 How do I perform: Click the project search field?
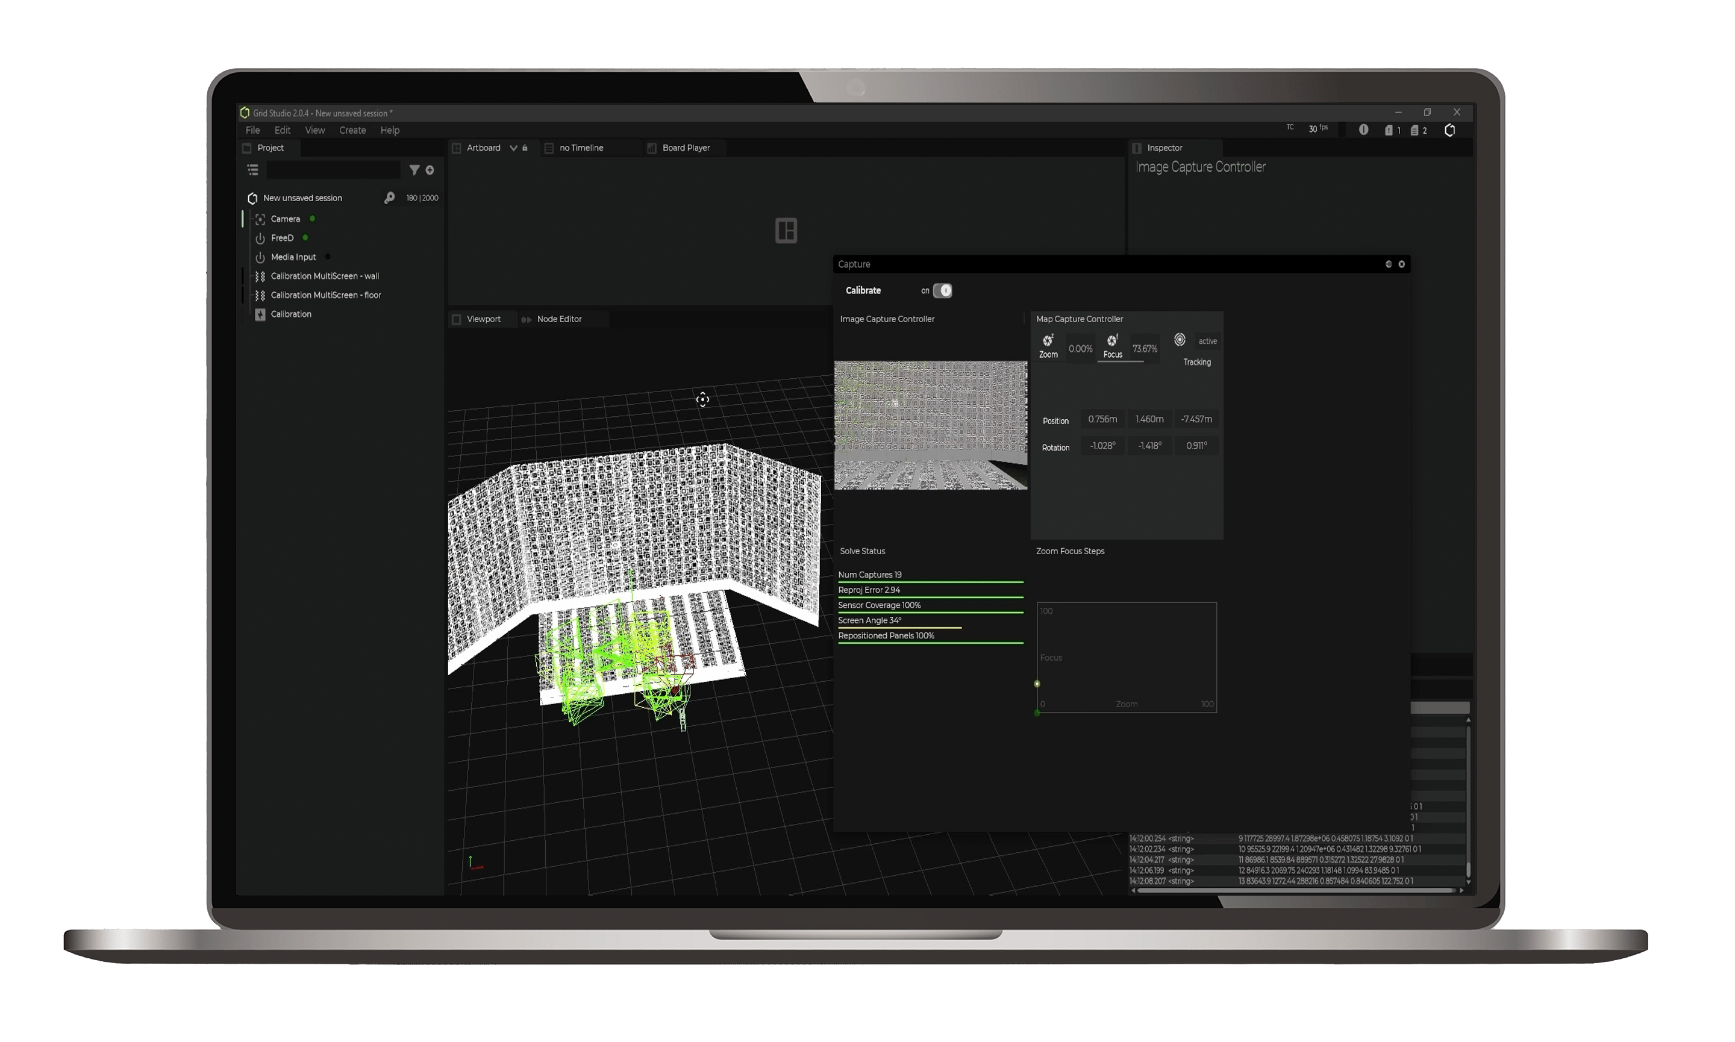[334, 170]
